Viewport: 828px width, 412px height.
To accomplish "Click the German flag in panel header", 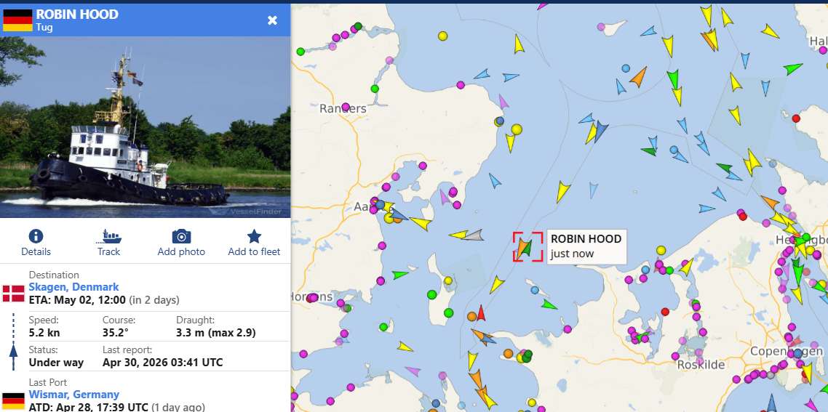I will [17, 20].
